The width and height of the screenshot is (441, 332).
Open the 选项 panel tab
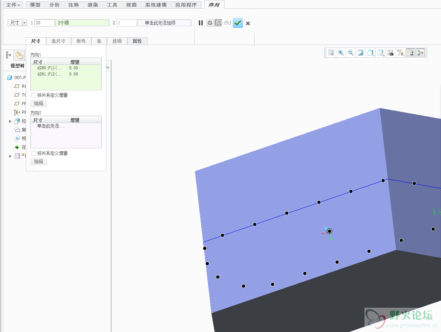117,41
